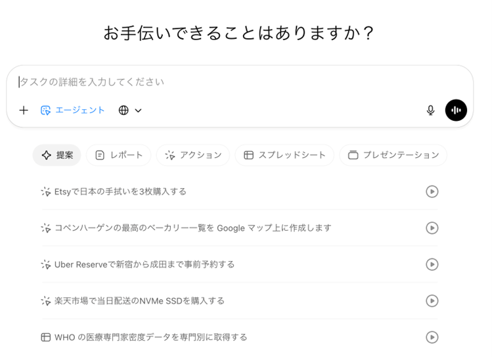The height and width of the screenshot is (357, 492).
Task: Toggle the エージェント agent mode
Action: coord(72,110)
